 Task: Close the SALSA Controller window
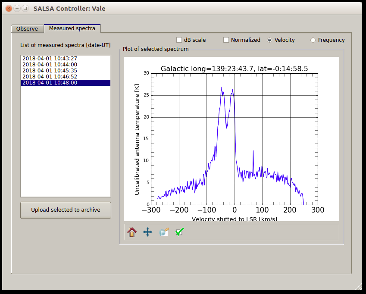point(9,9)
